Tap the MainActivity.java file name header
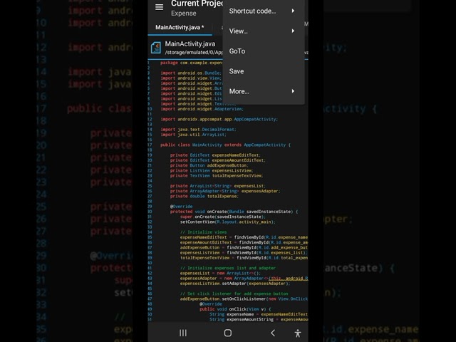Image resolution: width=456 pixels, height=342 pixels. [190, 43]
